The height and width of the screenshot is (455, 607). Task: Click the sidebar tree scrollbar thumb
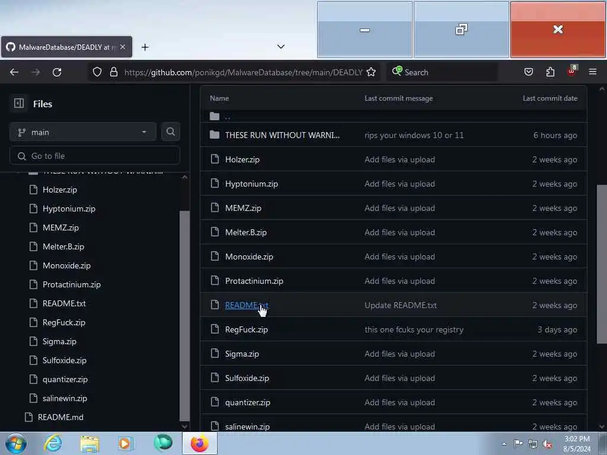[185, 315]
